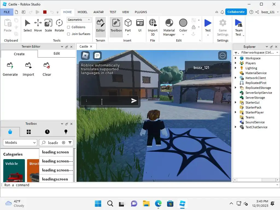This screenshot has width=280, height=210.
Task: Open Microsoft Edge from the taskbar
Action: click(158, 203)
